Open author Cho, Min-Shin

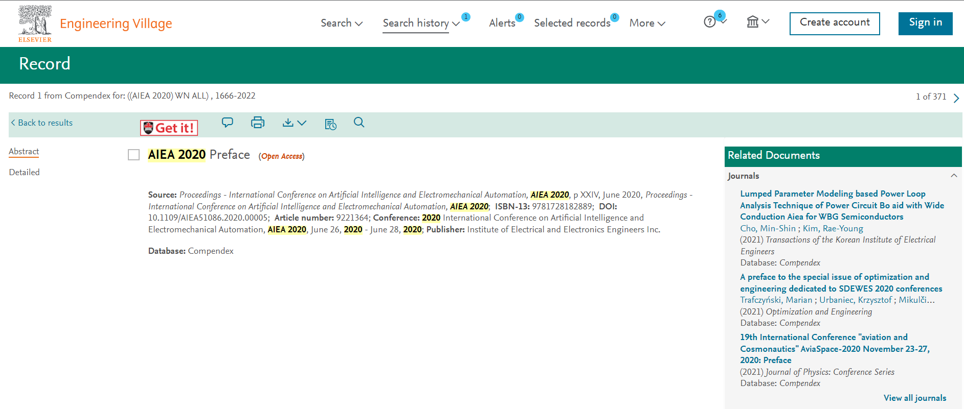pos(768,228)
